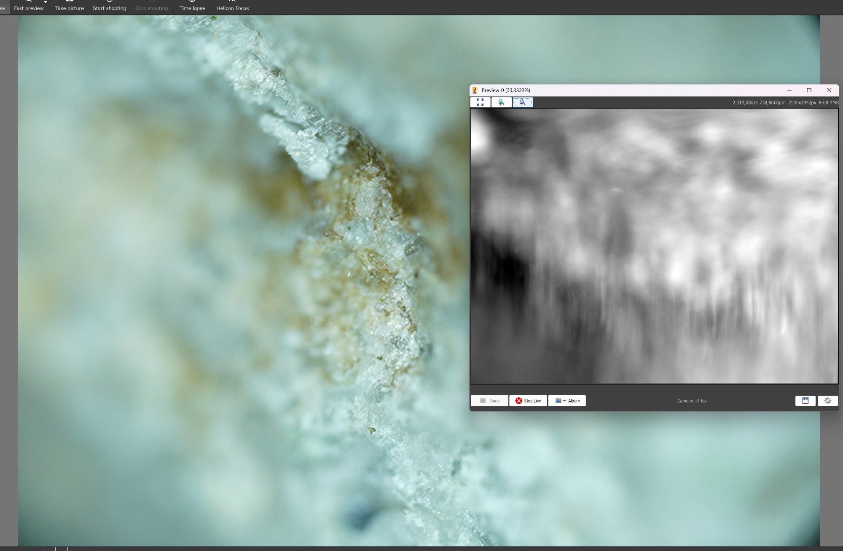Screen dimensions: 843x551
Task: Open the gear settings icon in Preview
Action: [x=827, y=401]
